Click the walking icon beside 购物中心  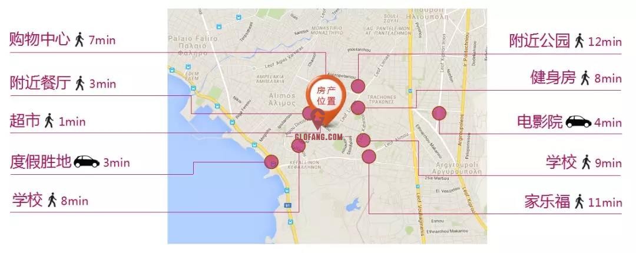[x=79, y=40]
